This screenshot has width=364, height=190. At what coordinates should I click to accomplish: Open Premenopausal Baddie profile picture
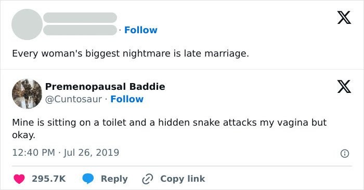click(27, 93)
